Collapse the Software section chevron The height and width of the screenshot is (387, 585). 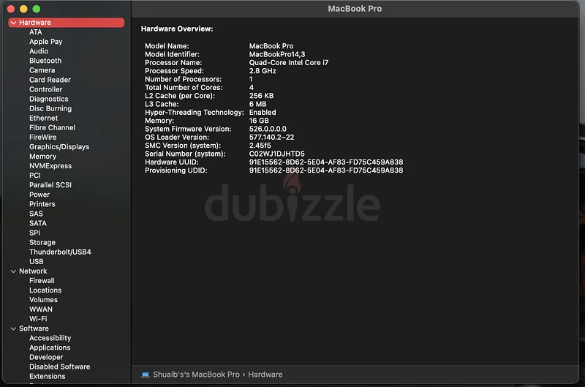click(13, 328)
